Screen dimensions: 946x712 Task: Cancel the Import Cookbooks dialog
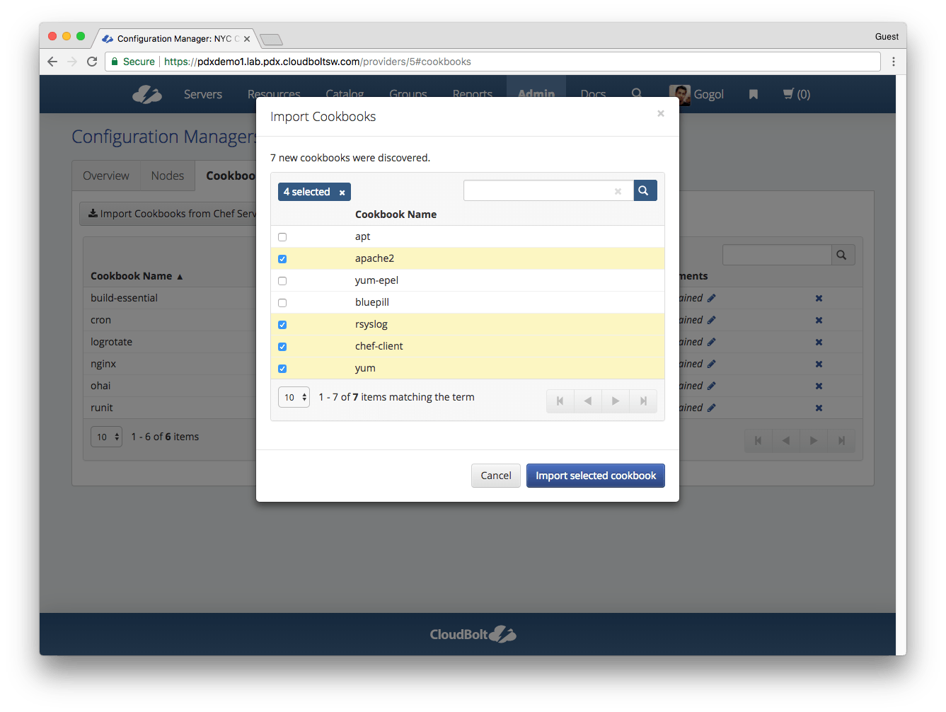[495, 475]
